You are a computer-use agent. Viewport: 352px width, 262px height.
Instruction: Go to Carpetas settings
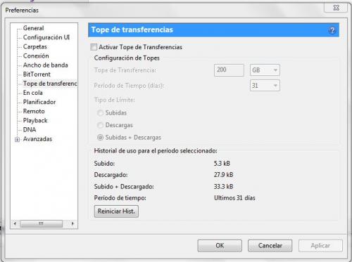(x=34, y=46)
